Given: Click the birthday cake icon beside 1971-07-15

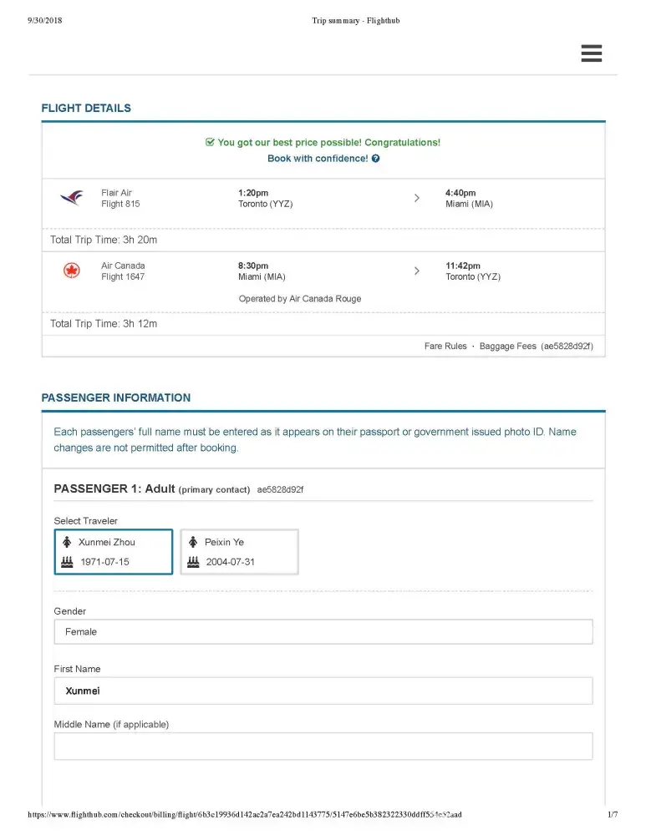Looking at the screenshot, I should [68, 562].
